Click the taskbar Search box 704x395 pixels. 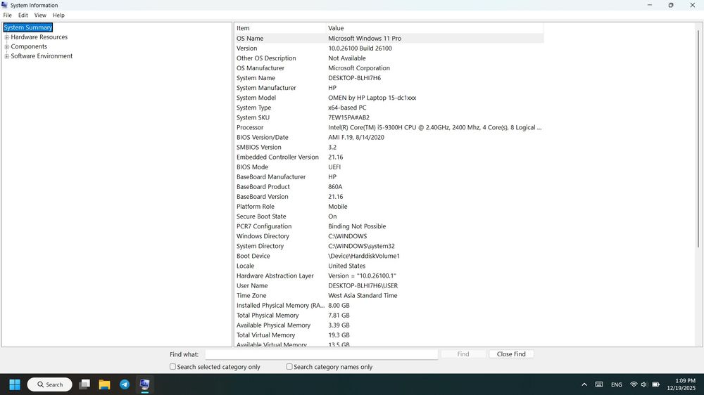49,384
